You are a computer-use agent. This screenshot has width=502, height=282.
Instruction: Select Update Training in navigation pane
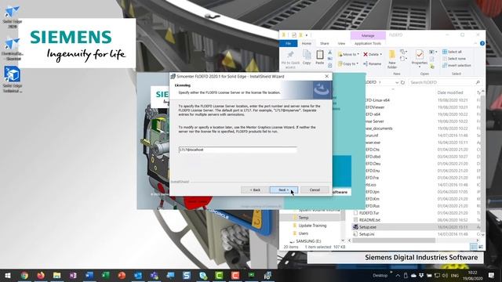tap(312, 226)
